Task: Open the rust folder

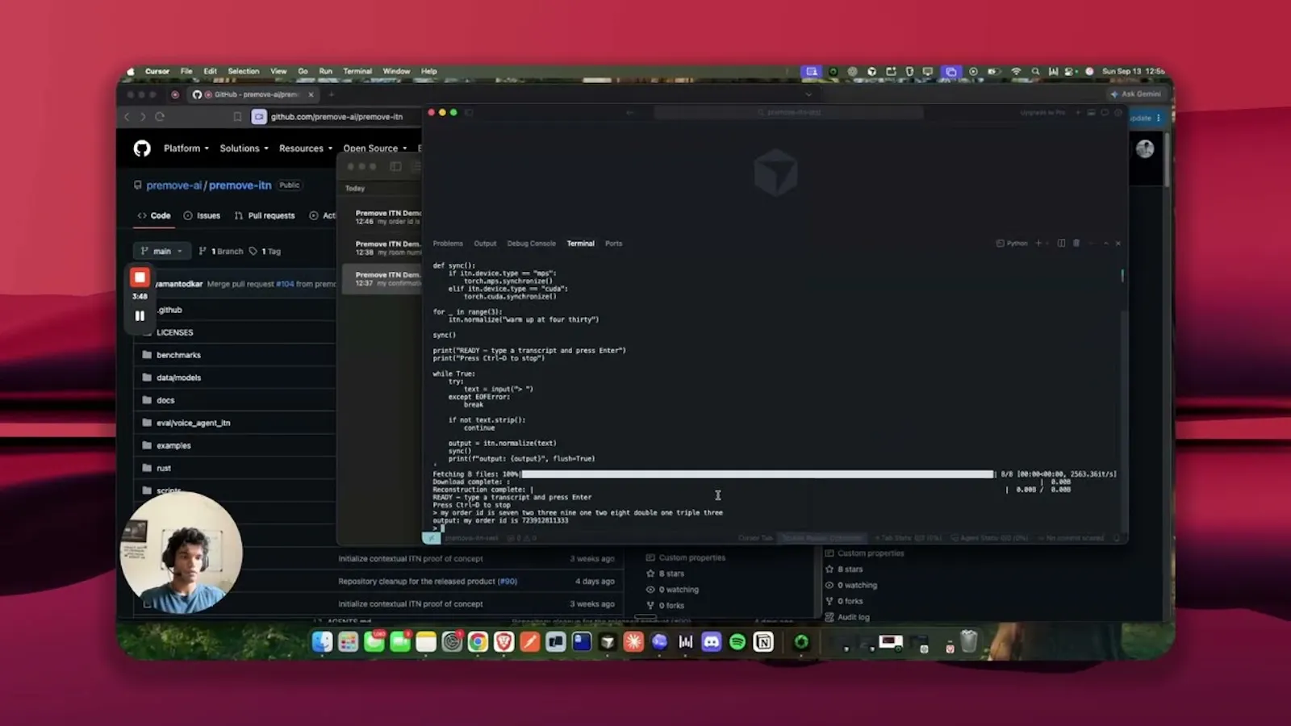Action: (x=164, y=468)
